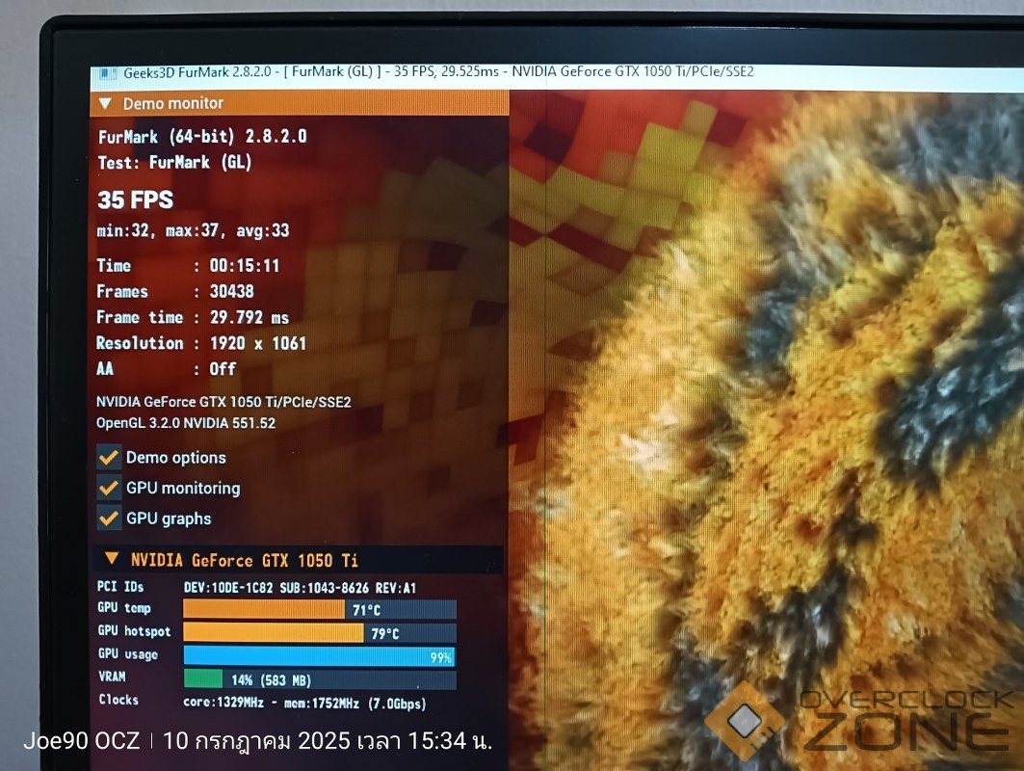Click the GPU temp 71°C bar
The width and height of the screenshot is (1024, 771).
pyautogui.click(x=320, y=610)
